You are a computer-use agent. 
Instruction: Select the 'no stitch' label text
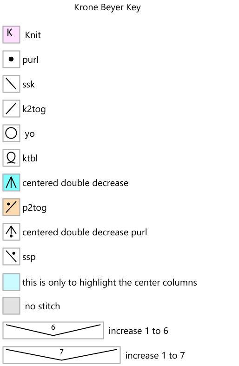(x=42, y=306)
